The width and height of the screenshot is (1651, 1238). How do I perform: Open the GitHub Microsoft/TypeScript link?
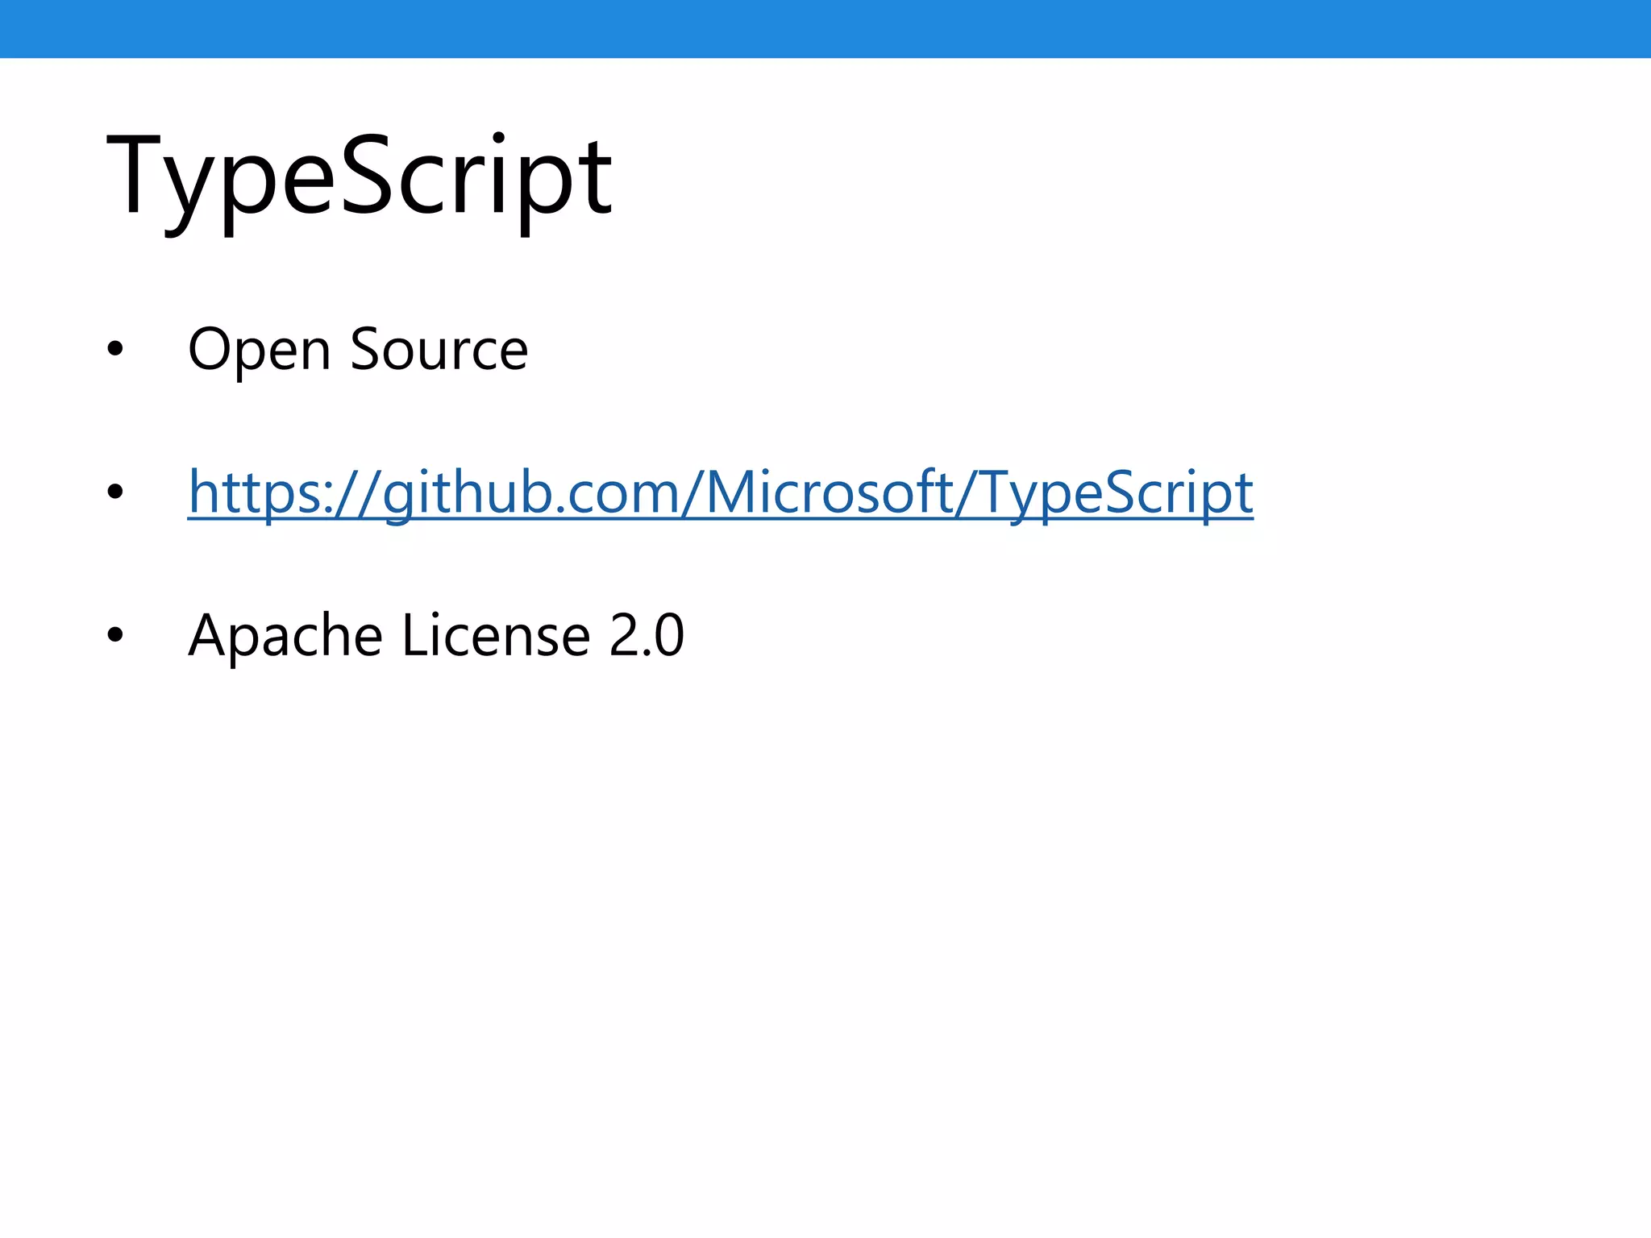pyautogui.click(x=720, y=492)
